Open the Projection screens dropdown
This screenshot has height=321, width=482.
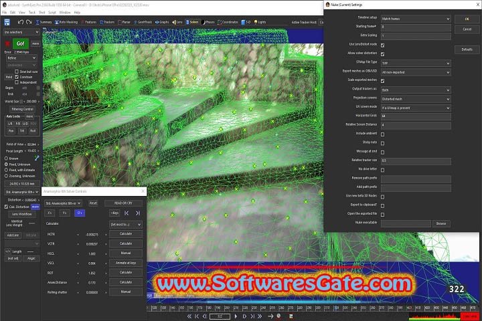pos(416,99)
